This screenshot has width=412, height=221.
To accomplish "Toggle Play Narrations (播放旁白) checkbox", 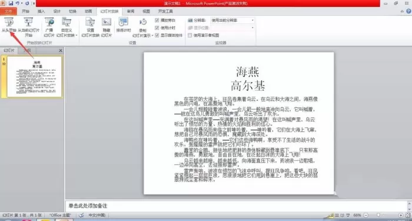I will tap(157, 20).
